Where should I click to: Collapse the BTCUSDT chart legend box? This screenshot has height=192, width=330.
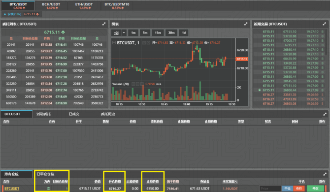pyautogui.click(x=114, y=43)
